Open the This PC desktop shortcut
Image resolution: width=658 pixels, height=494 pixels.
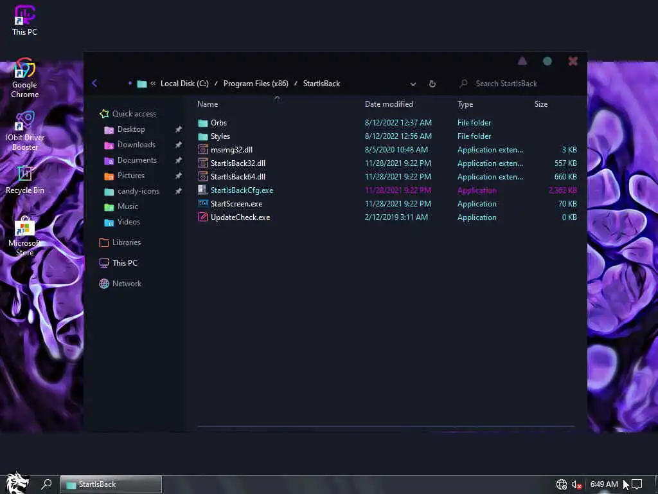(25, 20)
